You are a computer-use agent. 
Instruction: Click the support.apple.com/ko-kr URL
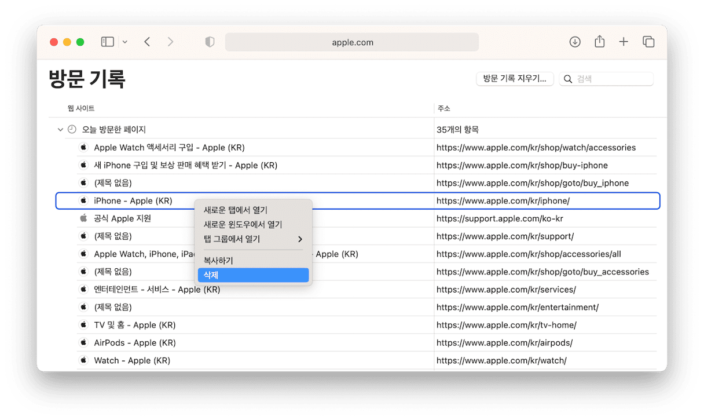point(500,218)
